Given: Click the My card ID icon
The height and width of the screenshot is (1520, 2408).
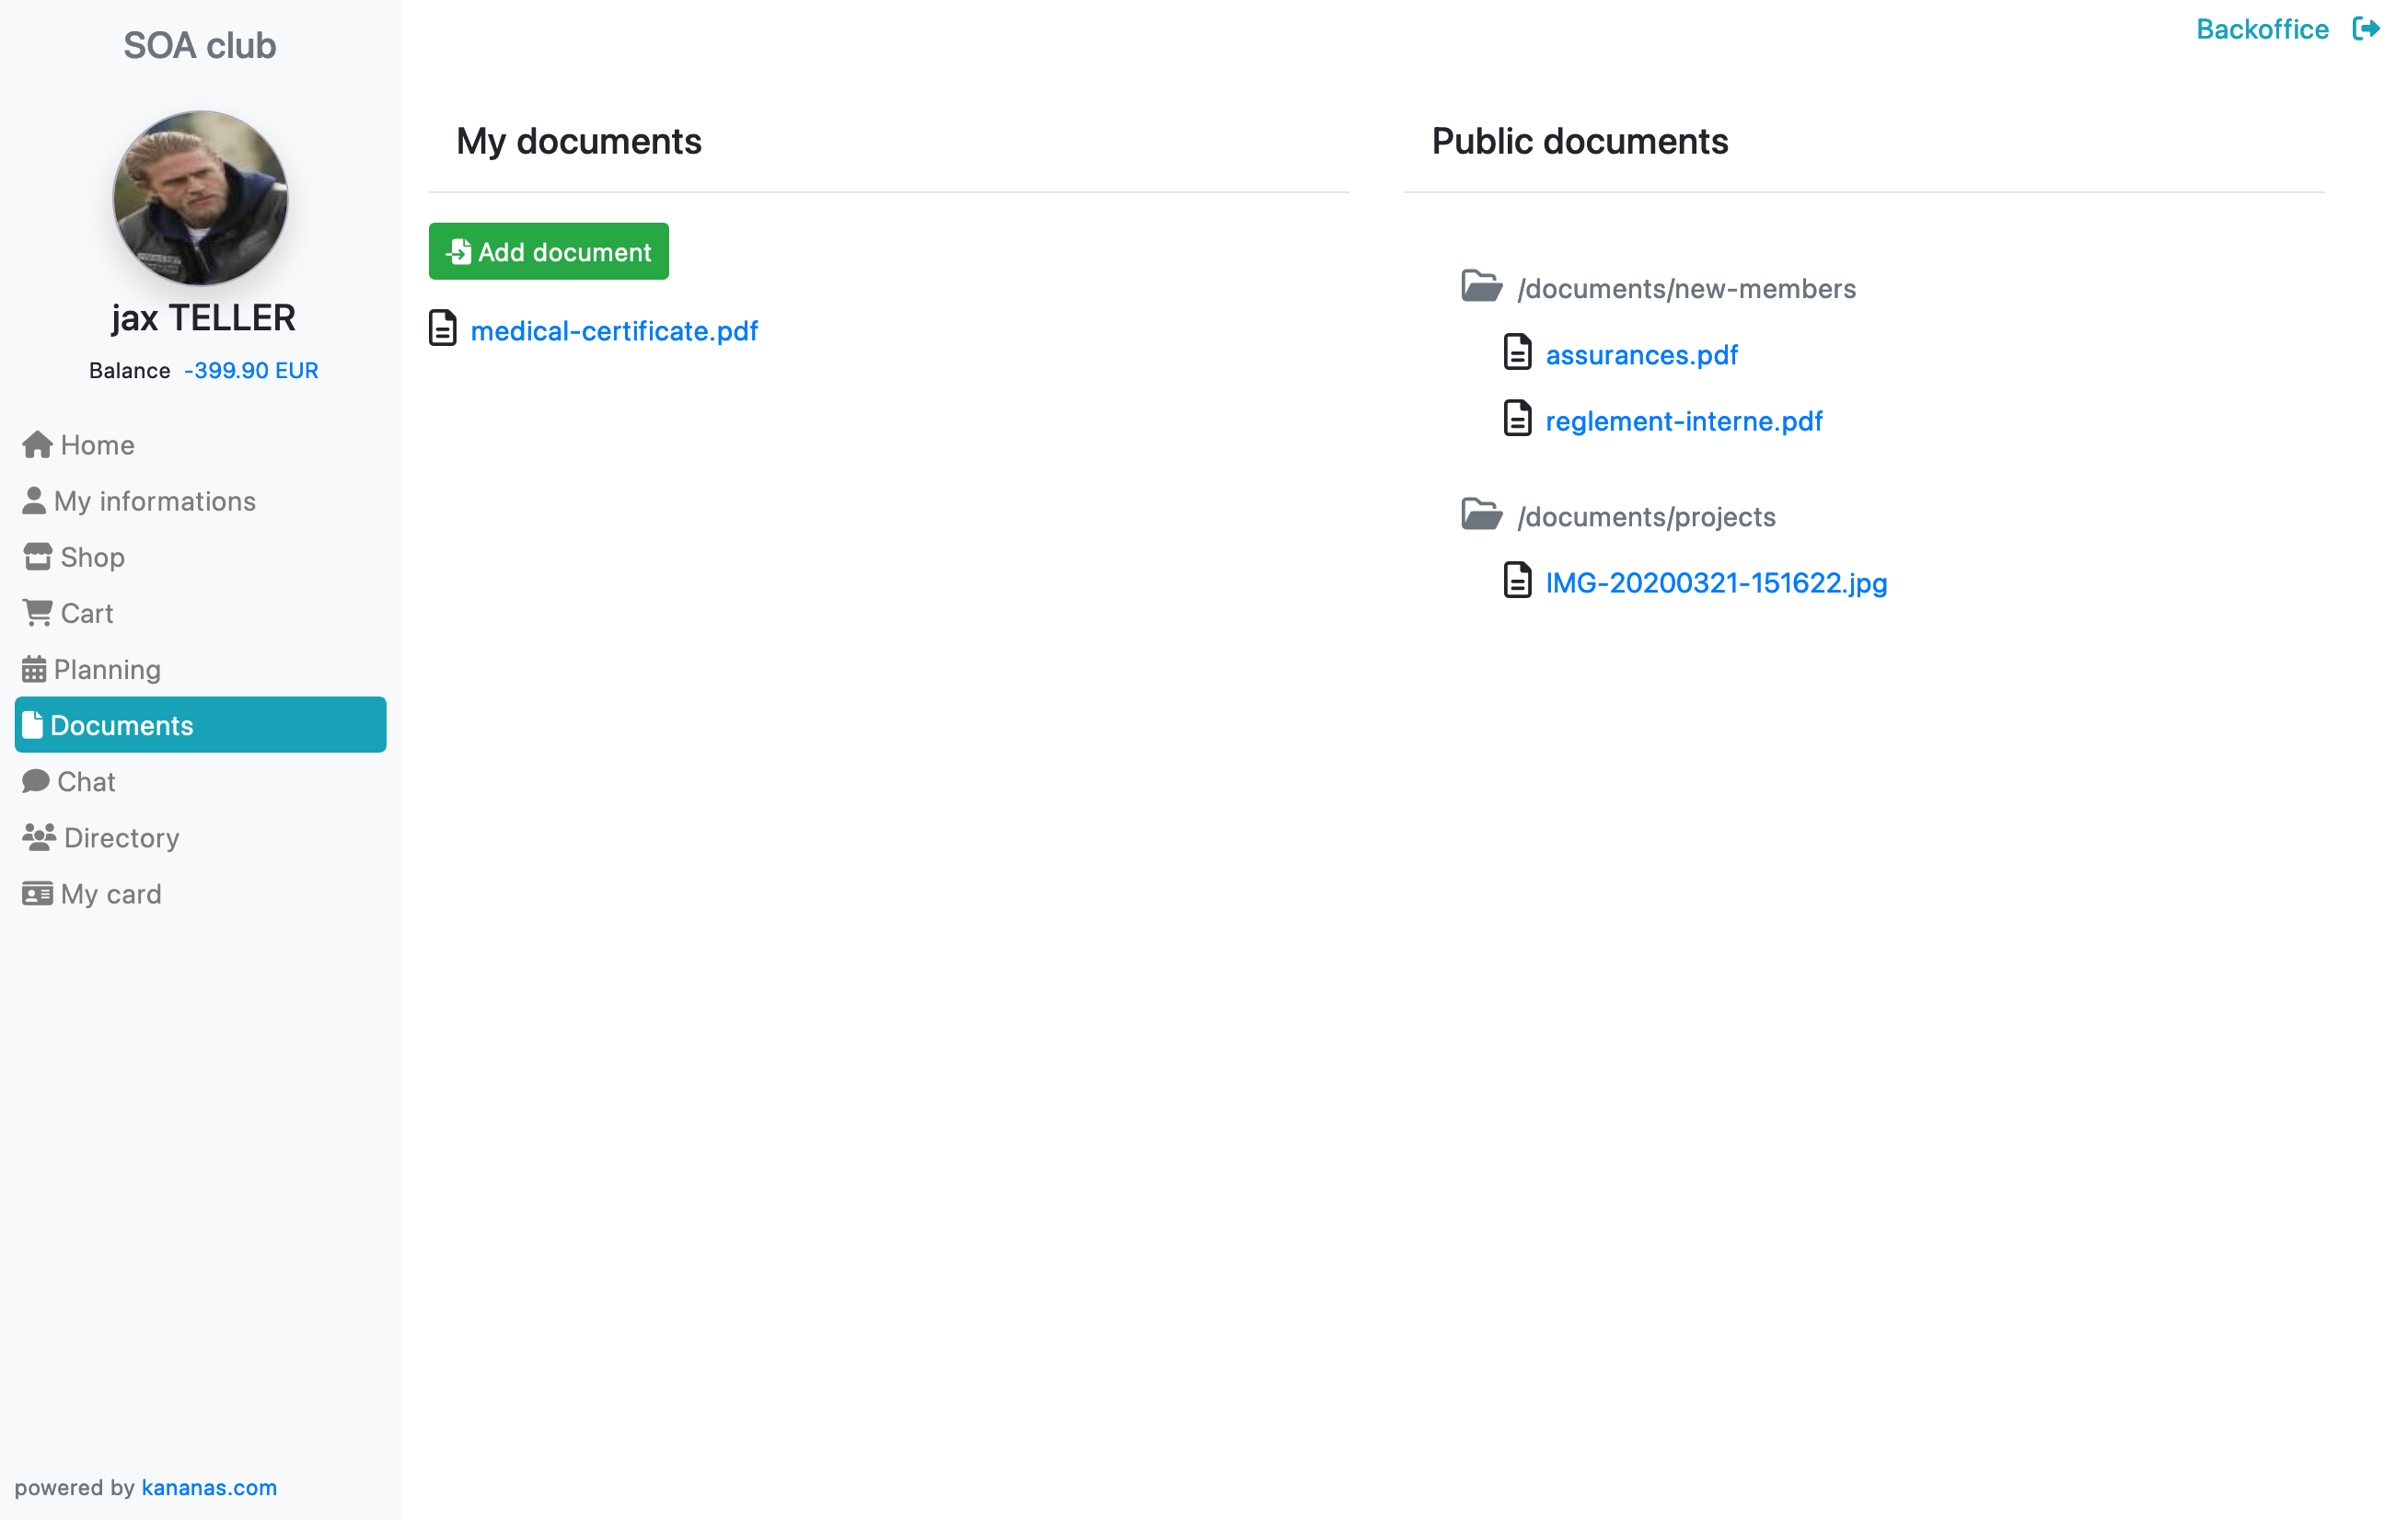Looking at the screenshot, I should (x=37, y=893).
